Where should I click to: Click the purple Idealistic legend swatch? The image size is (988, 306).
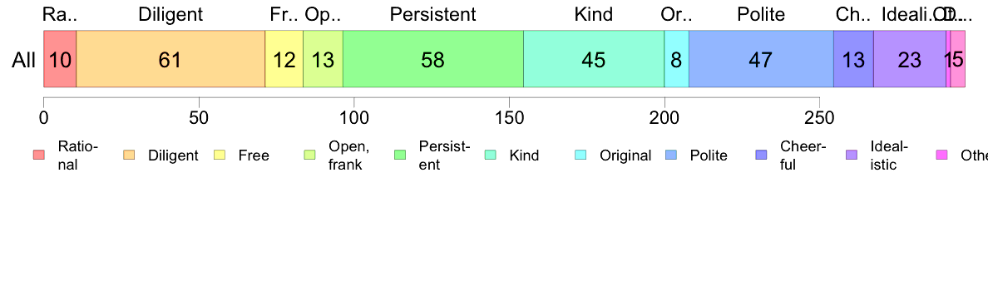[852, 155]
